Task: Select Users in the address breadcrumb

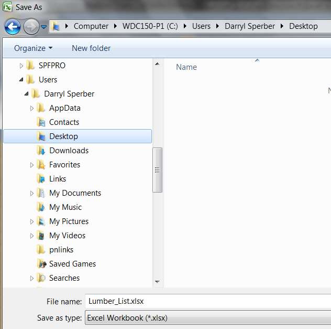Action: [201, 26]
